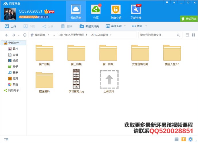Open the 传输列表 transfer list

click(x=189, y=19)
